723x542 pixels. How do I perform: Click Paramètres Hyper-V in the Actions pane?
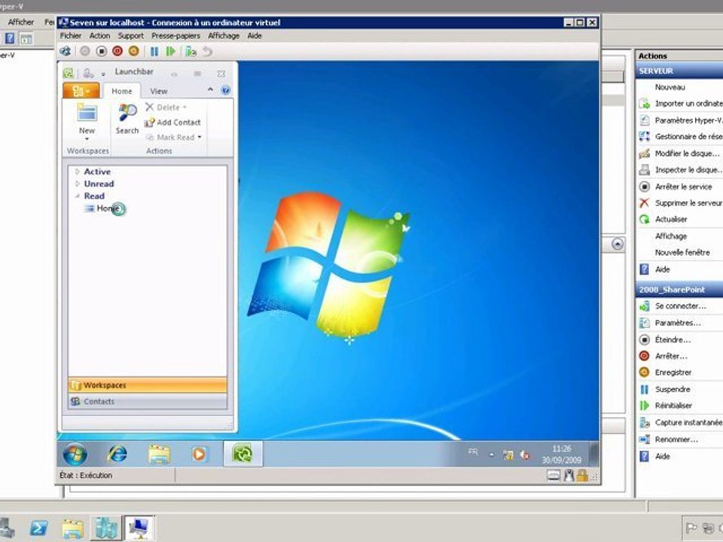tap(681, 120)
